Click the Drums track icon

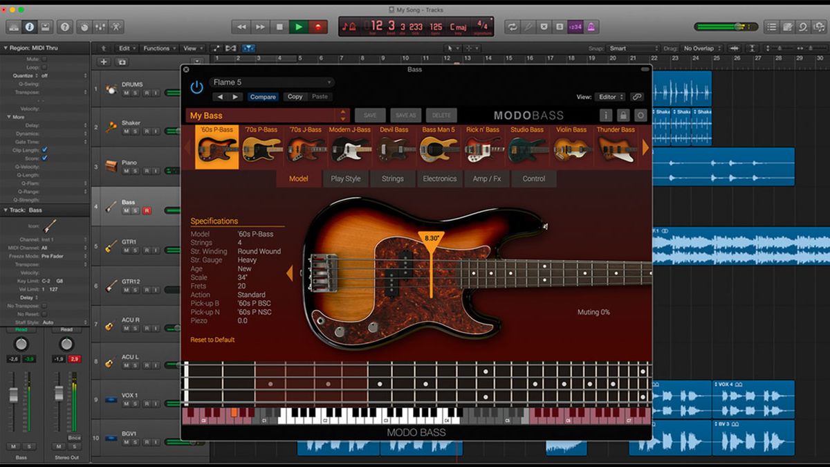pos(111,89)
